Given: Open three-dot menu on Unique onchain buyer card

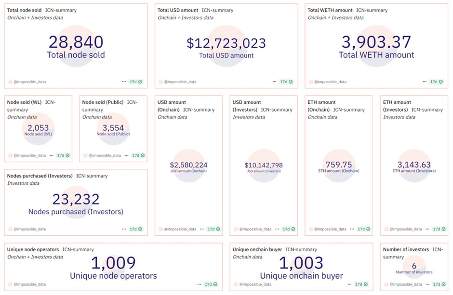Looking at the screenshot, I should [349, 285].
